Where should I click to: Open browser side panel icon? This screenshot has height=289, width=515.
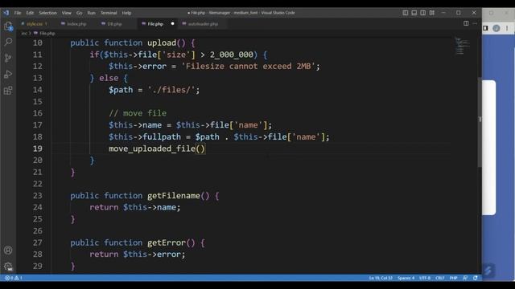tap(486, 28)
